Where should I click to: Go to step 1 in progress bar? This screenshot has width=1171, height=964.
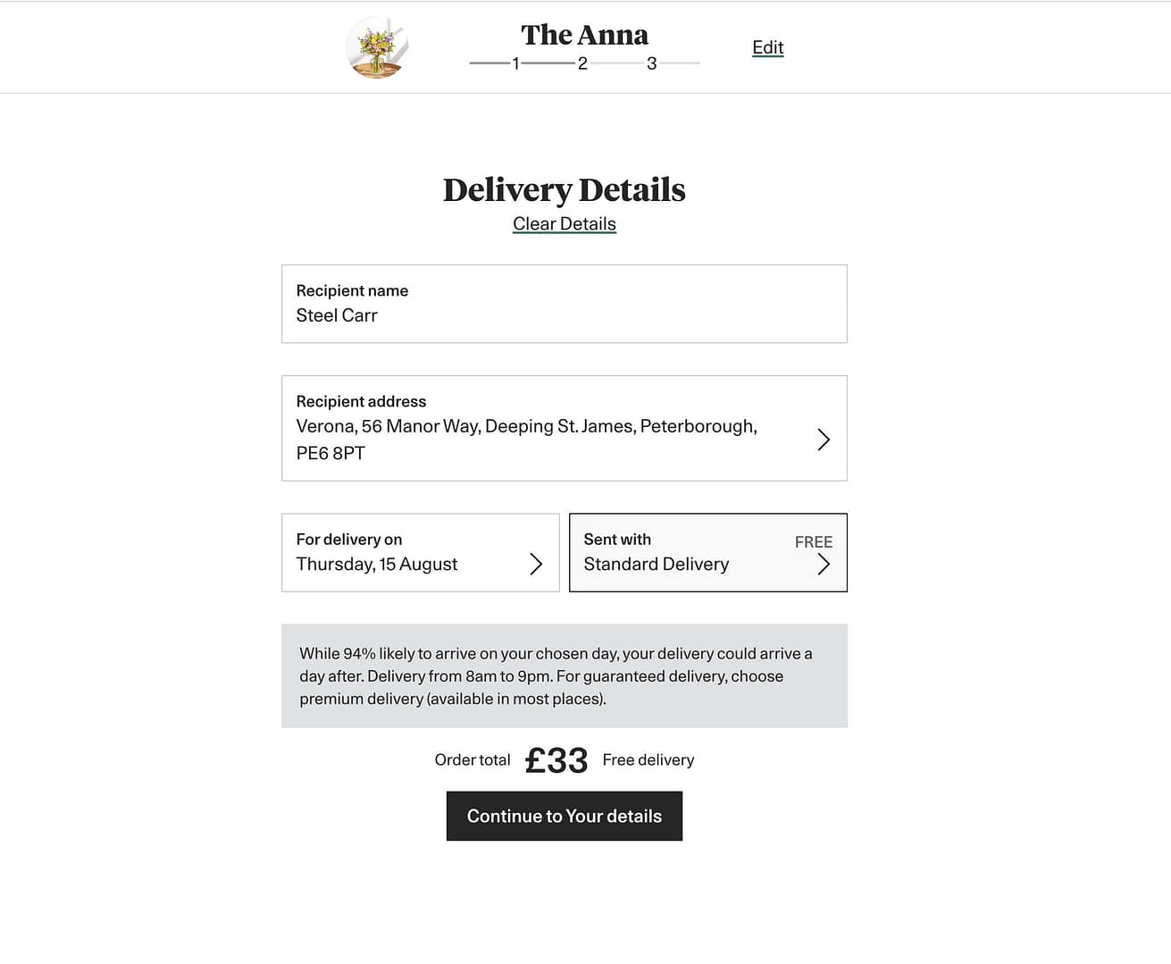coord(515,63)
